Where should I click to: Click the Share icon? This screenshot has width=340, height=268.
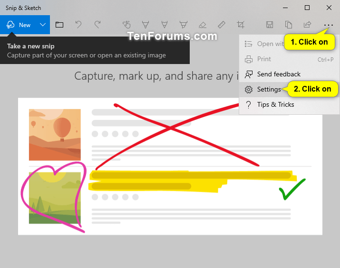tap(307, 25)
